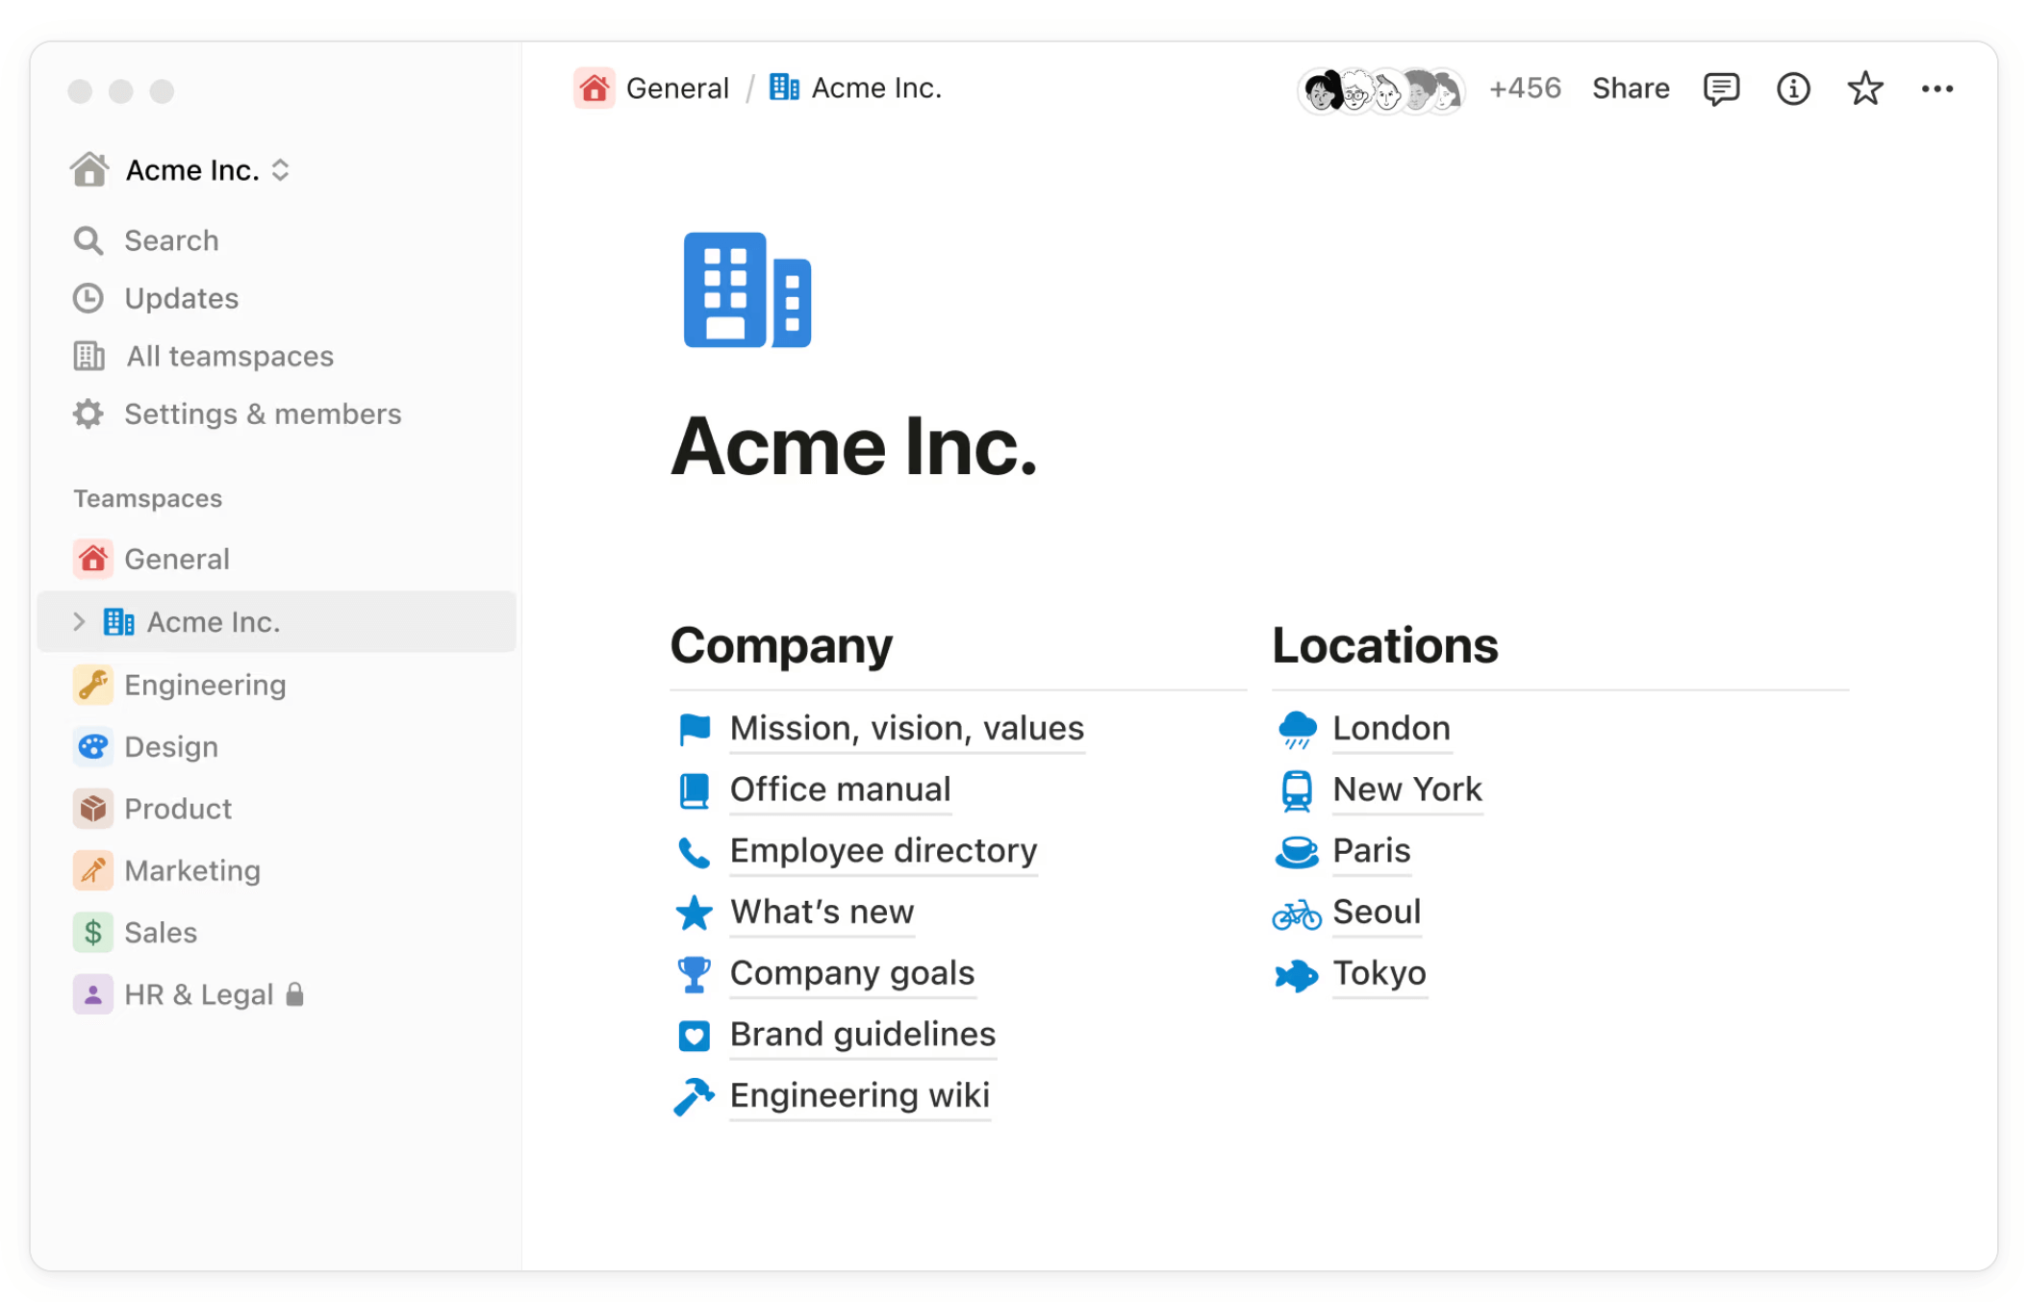Open the Employee directory link
Image resolution: width=2024 pixels, height=1302 pixels.
click(882, 851)
